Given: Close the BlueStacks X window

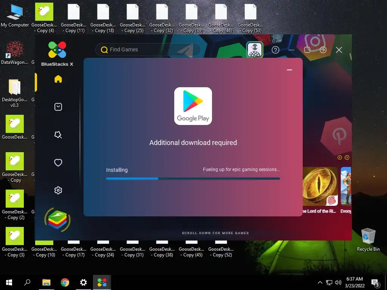Looking at the screenshot, I should (x=339, y=50).
